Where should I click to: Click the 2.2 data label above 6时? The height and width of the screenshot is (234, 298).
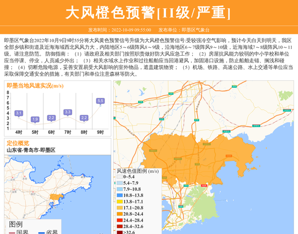pyautogui.click(x=51, y=118)
